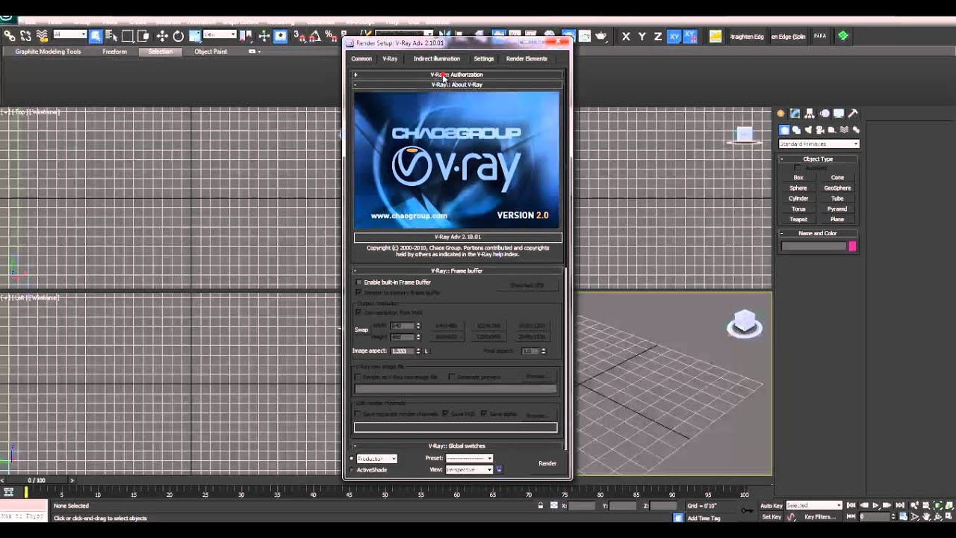Click the selection lock toggle icon

[x=541, y=506]
